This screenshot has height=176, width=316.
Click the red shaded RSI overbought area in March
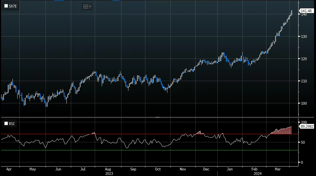tap(284, 131)
